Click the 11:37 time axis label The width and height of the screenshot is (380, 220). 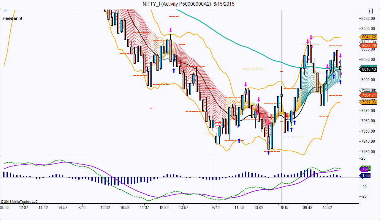click(x=144, y=208)
